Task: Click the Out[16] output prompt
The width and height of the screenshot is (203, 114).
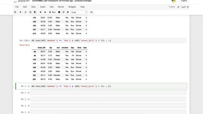Action: [x=25, y=45]
